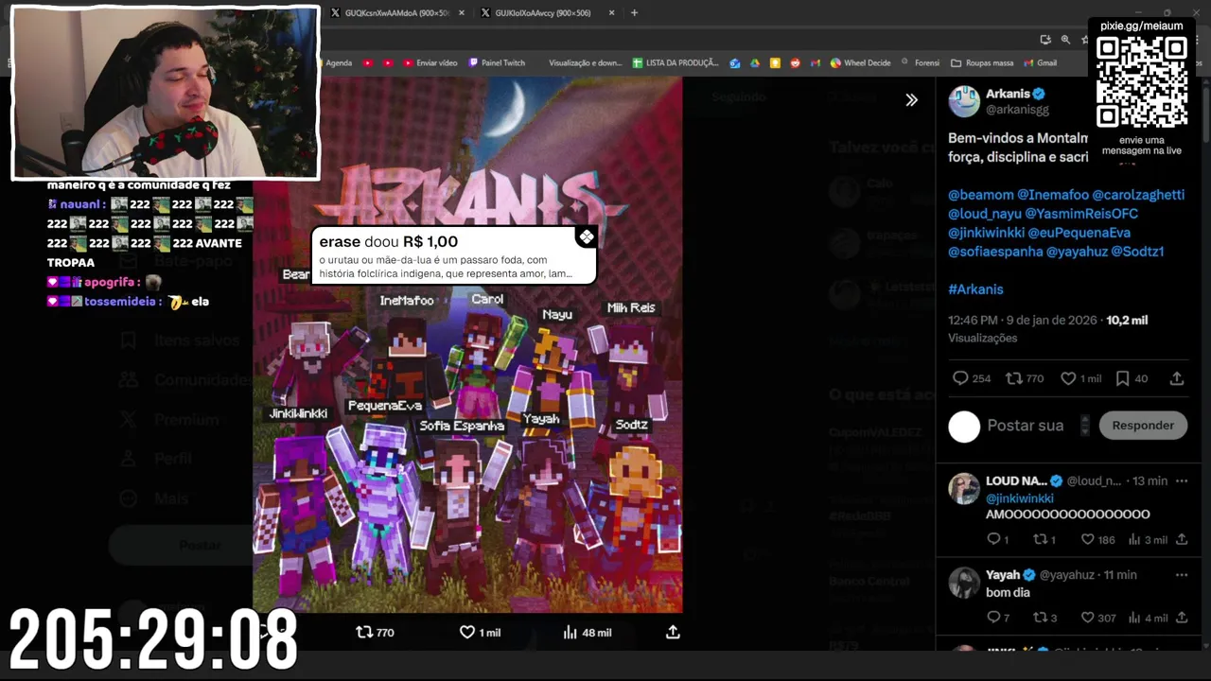
Task: Click the share icon below the Arkanis image
Action: tap(673, 632)
